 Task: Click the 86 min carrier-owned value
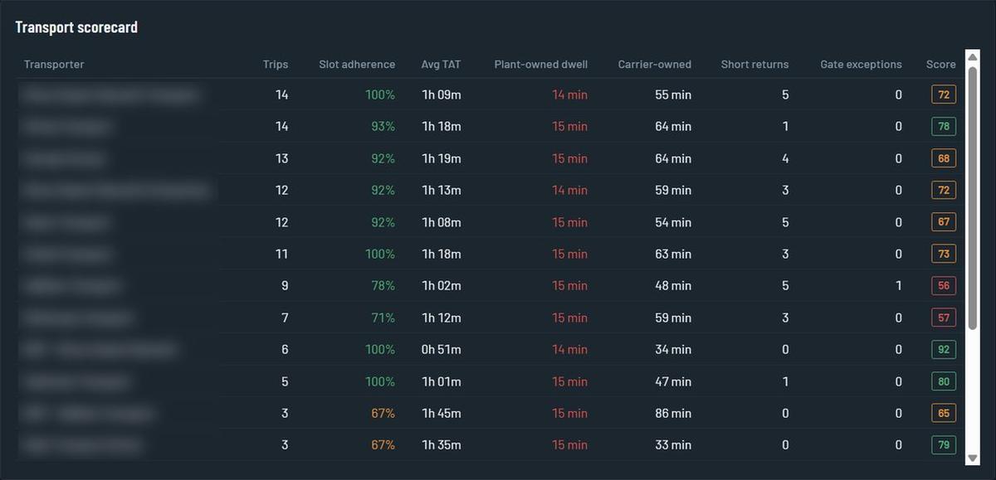[x=673, y=413]
